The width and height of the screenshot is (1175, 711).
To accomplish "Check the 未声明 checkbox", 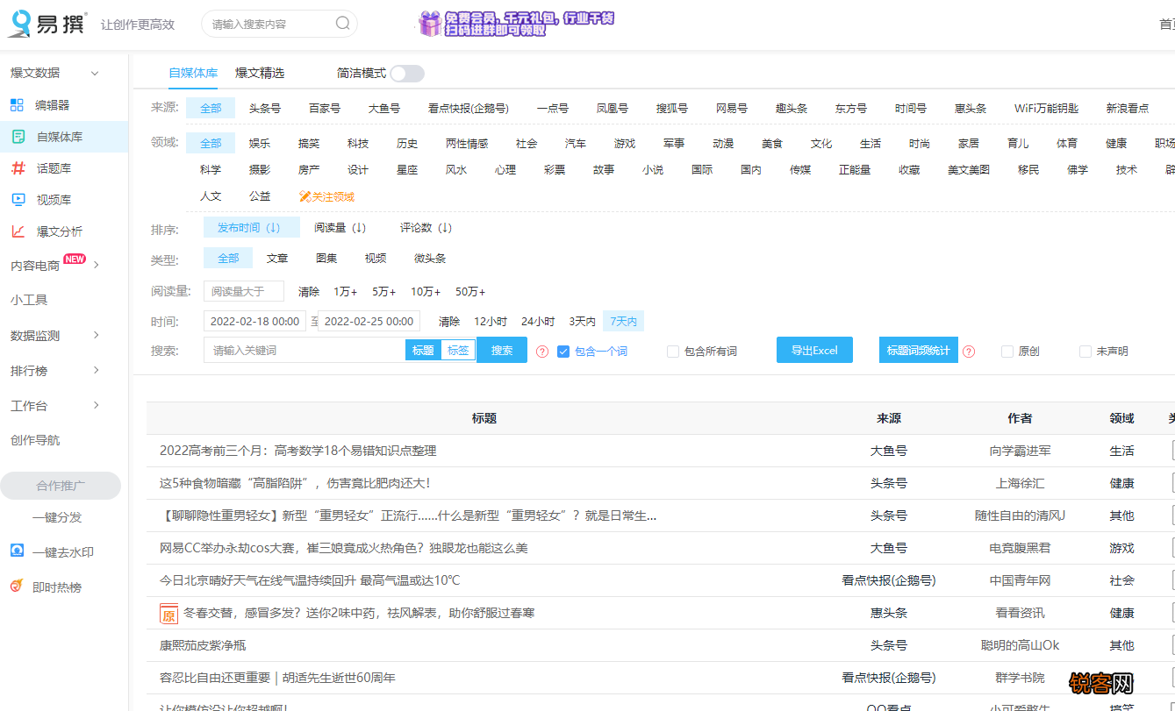I will click(1085, 352).
